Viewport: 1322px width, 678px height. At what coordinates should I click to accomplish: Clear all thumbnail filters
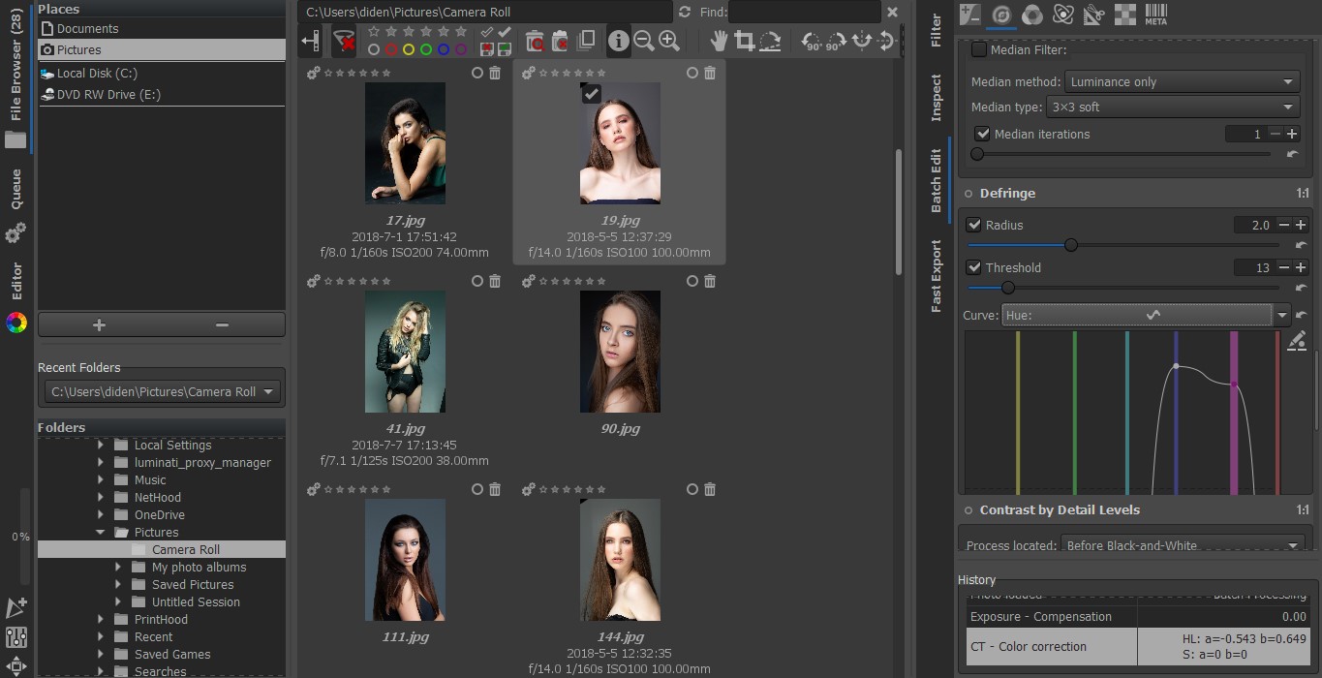[344, 41]
